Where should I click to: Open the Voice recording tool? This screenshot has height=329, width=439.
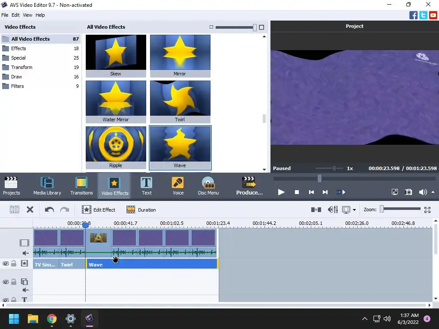point(178,186)
